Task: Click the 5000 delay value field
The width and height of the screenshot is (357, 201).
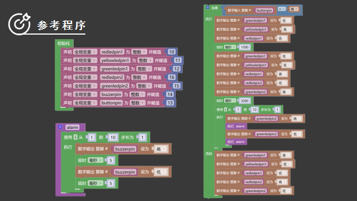Action: [x=244, y=100]
